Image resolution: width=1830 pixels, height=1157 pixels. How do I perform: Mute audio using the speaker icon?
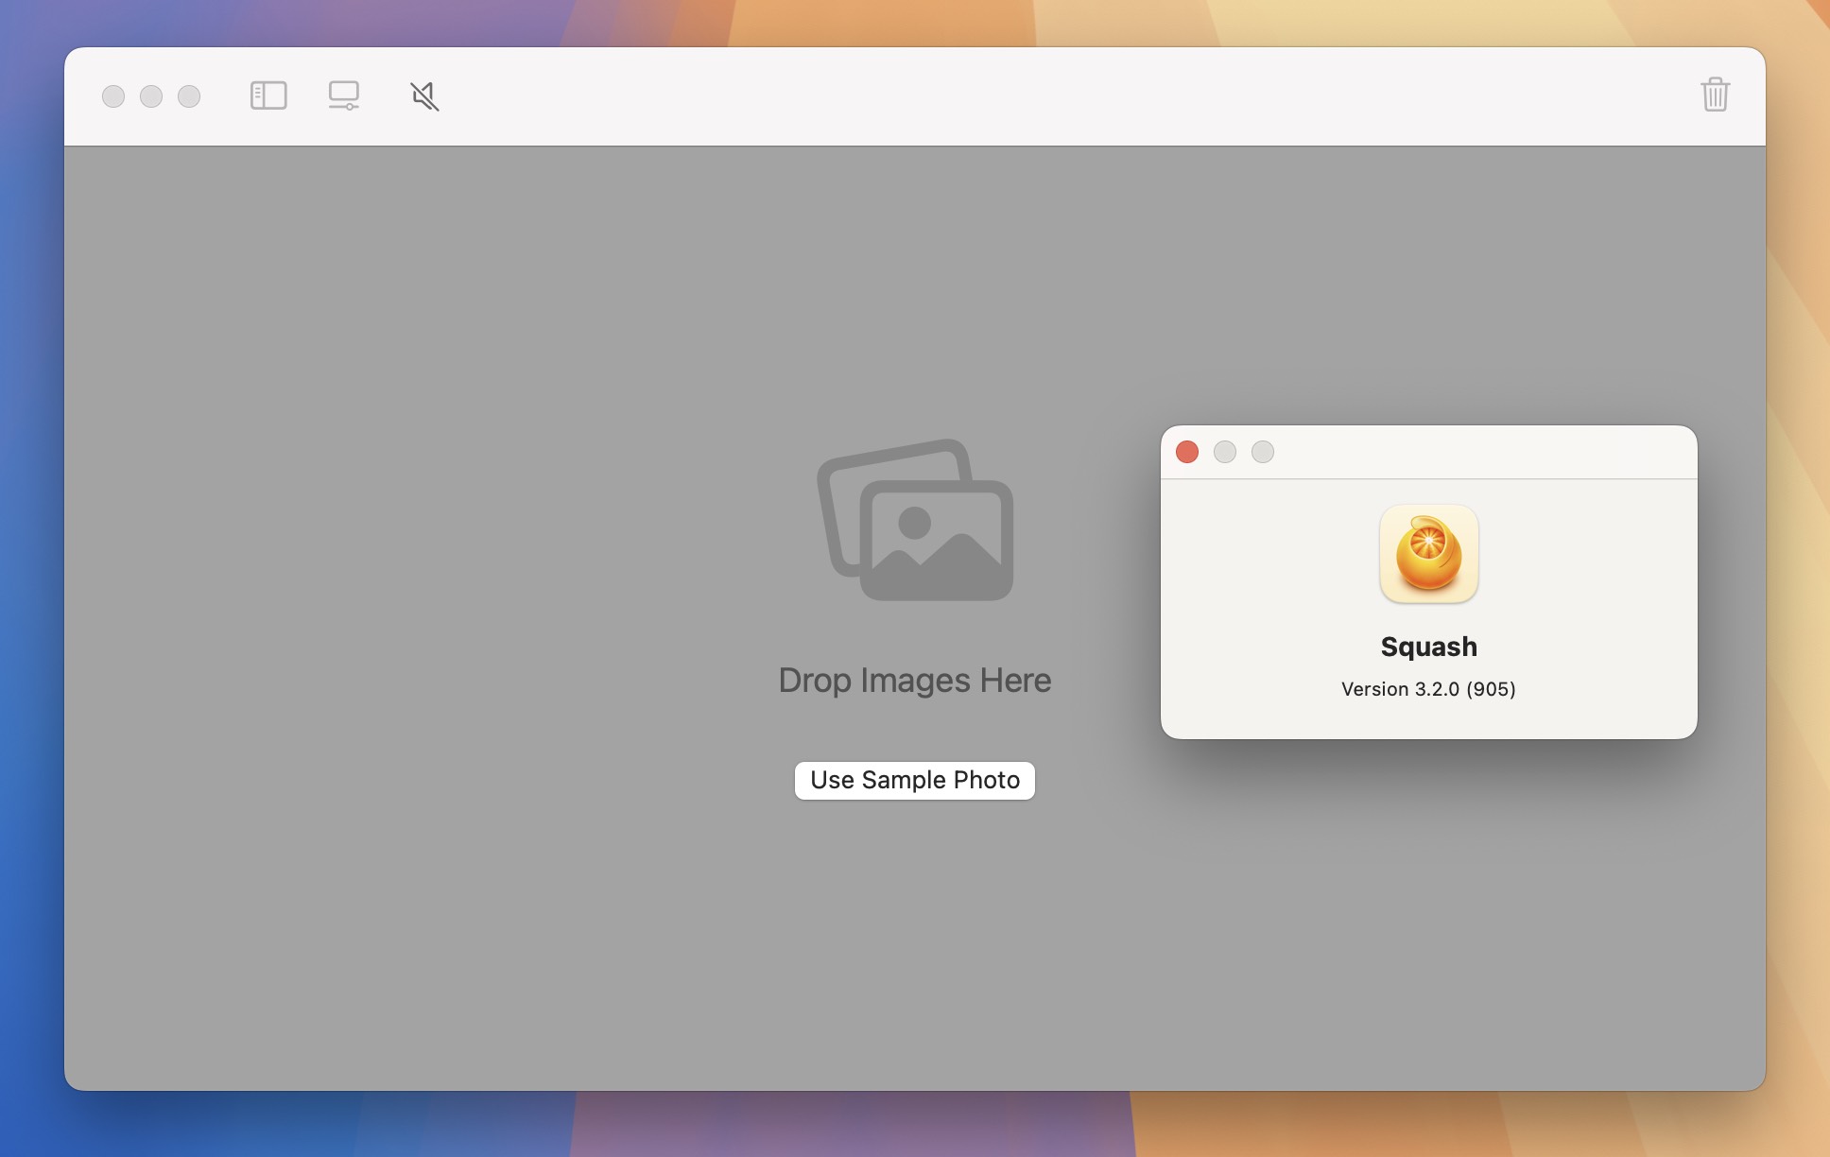pos(423,94)
